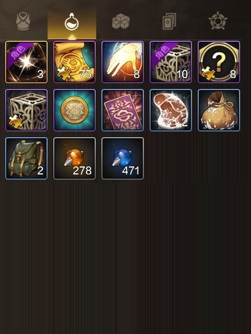Select the purple card item

(123, 110)
